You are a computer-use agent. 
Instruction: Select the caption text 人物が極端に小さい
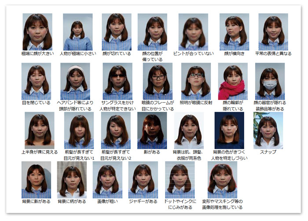pos(78,53)
